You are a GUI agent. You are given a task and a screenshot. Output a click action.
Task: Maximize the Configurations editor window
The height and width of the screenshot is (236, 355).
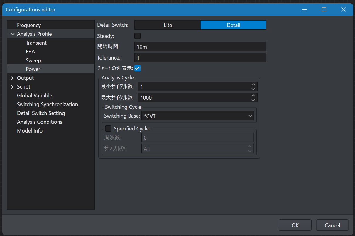[324, 9]
